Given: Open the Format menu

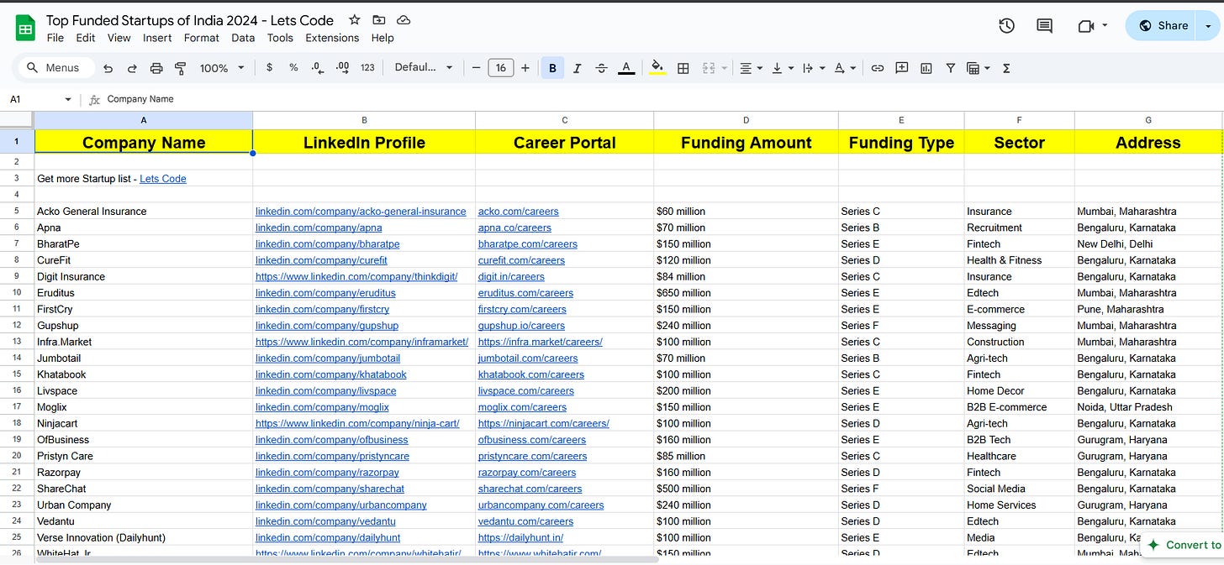Looking at the screenshot, I should point(202,38).
